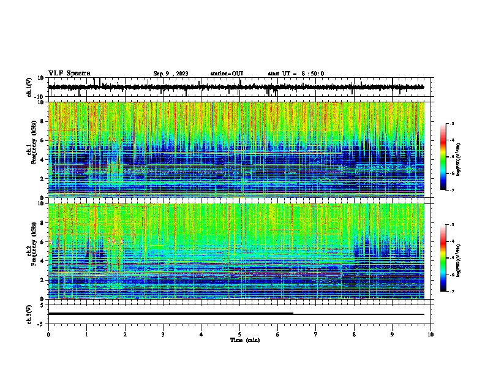Click inside the ch.2 spectrogram panel
The width and height of the screenshot is (485, 375).
(236, 251)
